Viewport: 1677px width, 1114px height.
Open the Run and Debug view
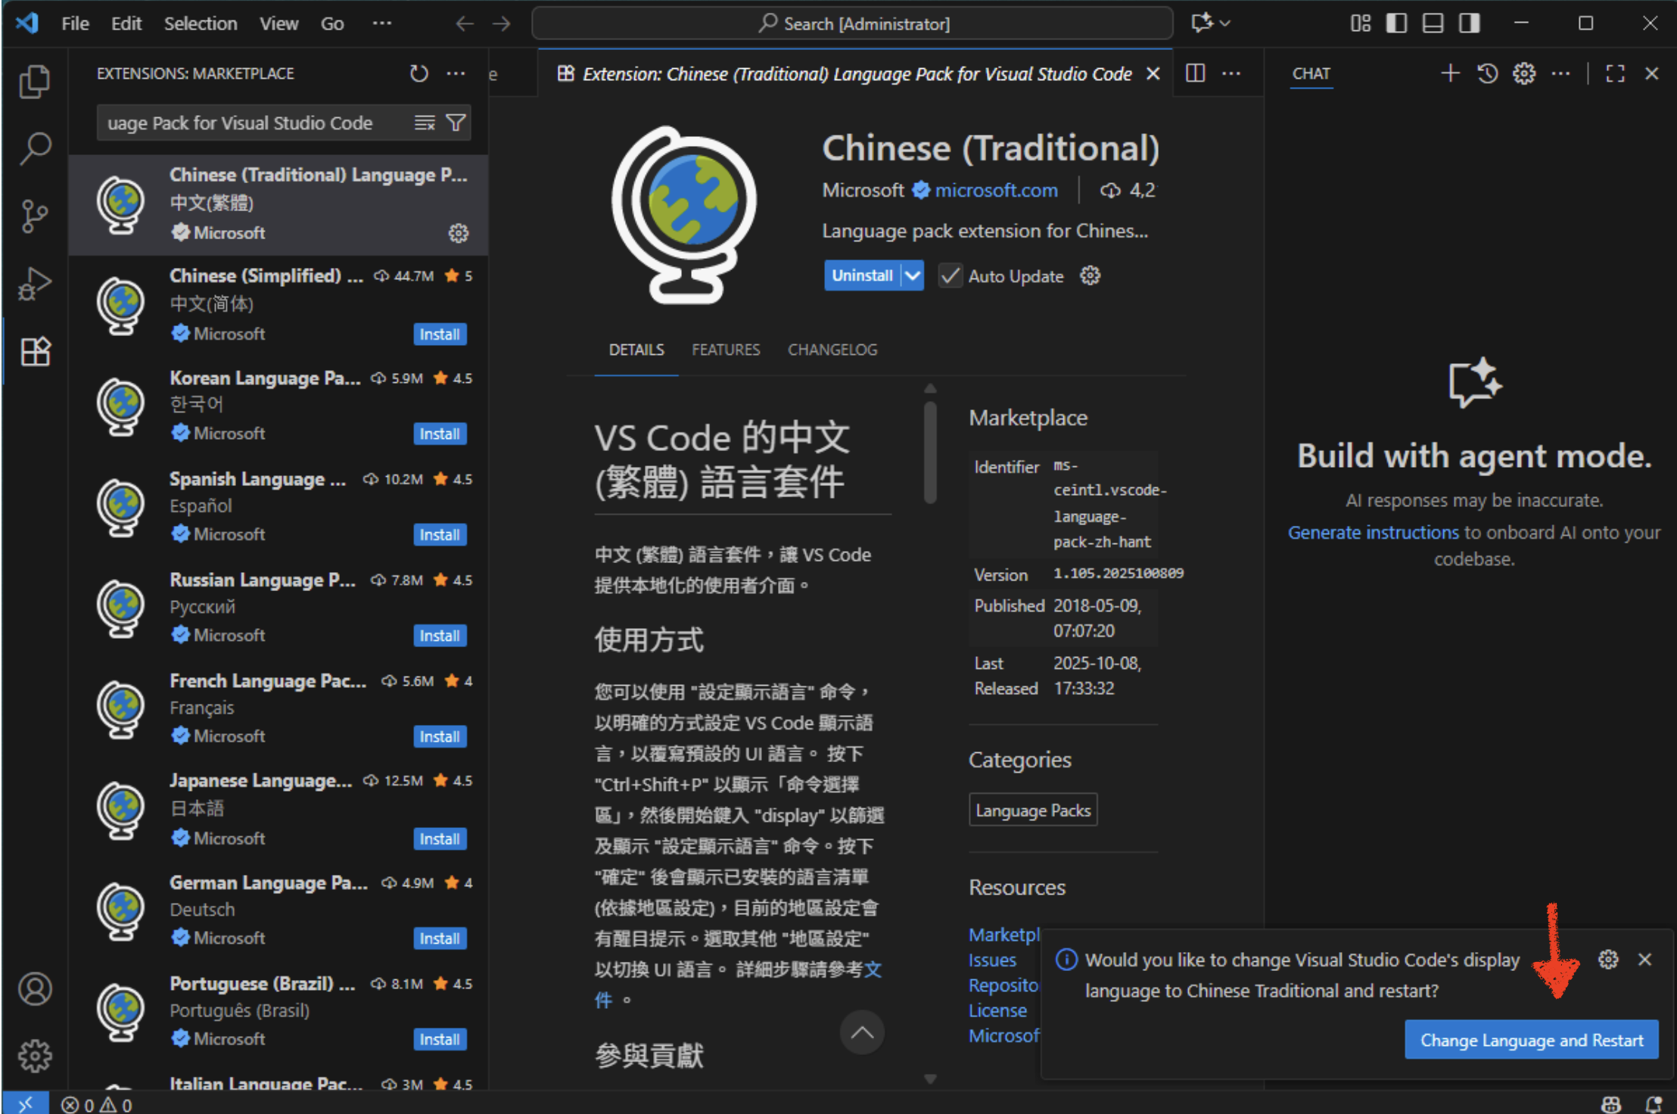pos(34,285)
